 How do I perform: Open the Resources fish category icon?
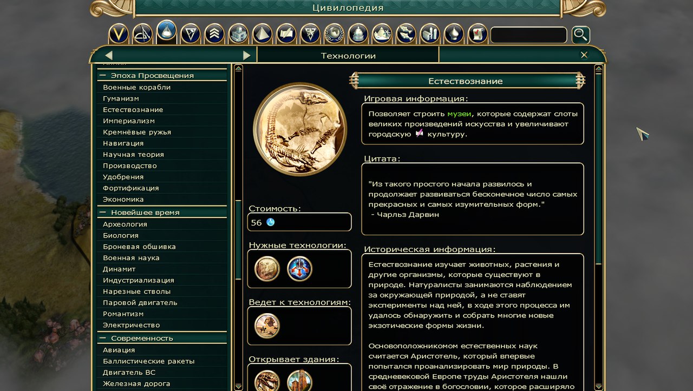coord(406,34)
